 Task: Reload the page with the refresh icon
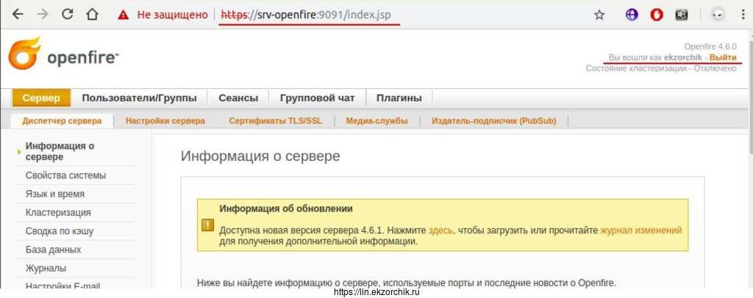67,14
